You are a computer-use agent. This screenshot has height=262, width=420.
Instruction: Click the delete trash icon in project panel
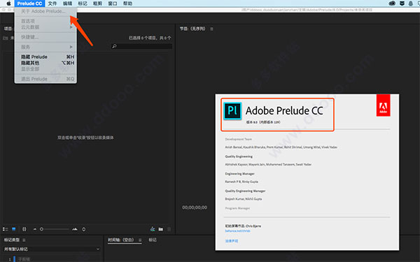coord(169,229)
